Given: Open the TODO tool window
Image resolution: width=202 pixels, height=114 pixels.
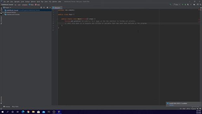Looking at the screenshot, I should (15, 107).
